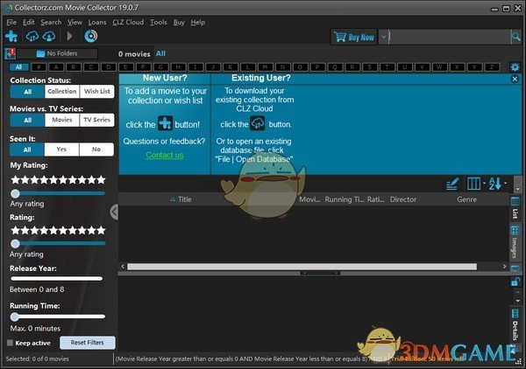The image size is (526, 369).
Task: Click the cloud icon in Existing User panel
Action: click(x=258, y=123)
